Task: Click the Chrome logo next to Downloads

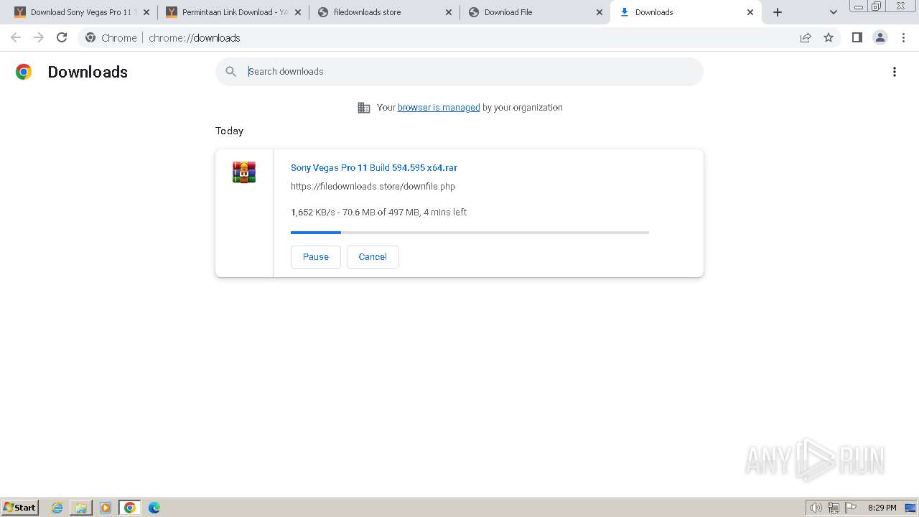Action: (x=24, y=72)
